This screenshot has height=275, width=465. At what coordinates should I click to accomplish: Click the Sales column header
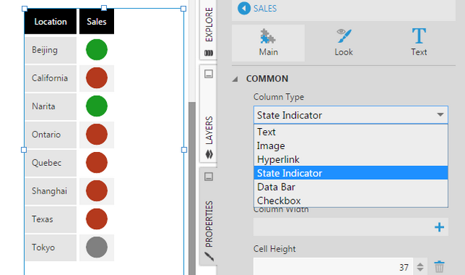coord(97,21)
